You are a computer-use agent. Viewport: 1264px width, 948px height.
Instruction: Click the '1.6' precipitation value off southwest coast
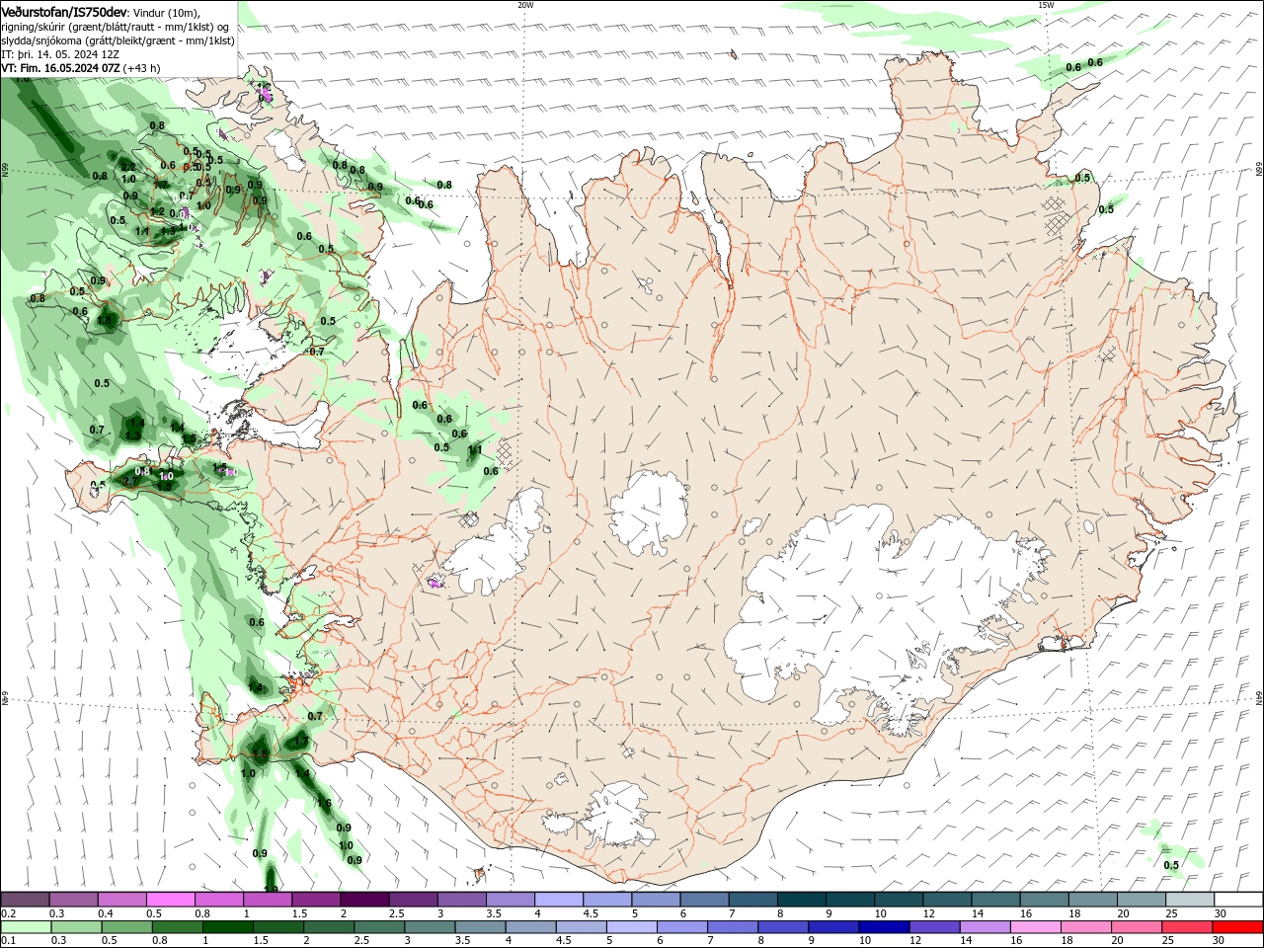pyautogui.click(x=324, y=804)
